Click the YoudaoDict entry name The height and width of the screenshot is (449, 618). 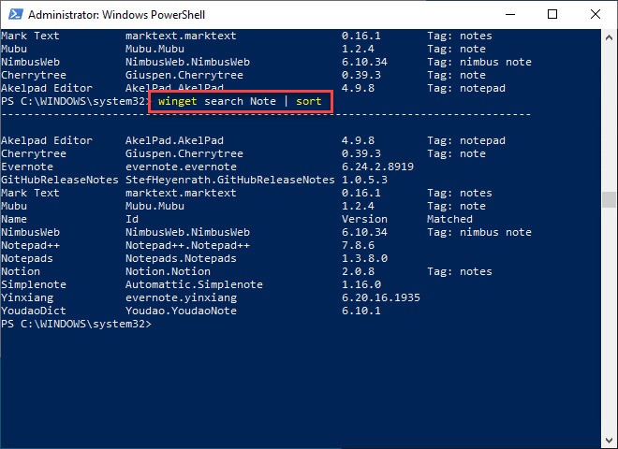pos(34,311)
